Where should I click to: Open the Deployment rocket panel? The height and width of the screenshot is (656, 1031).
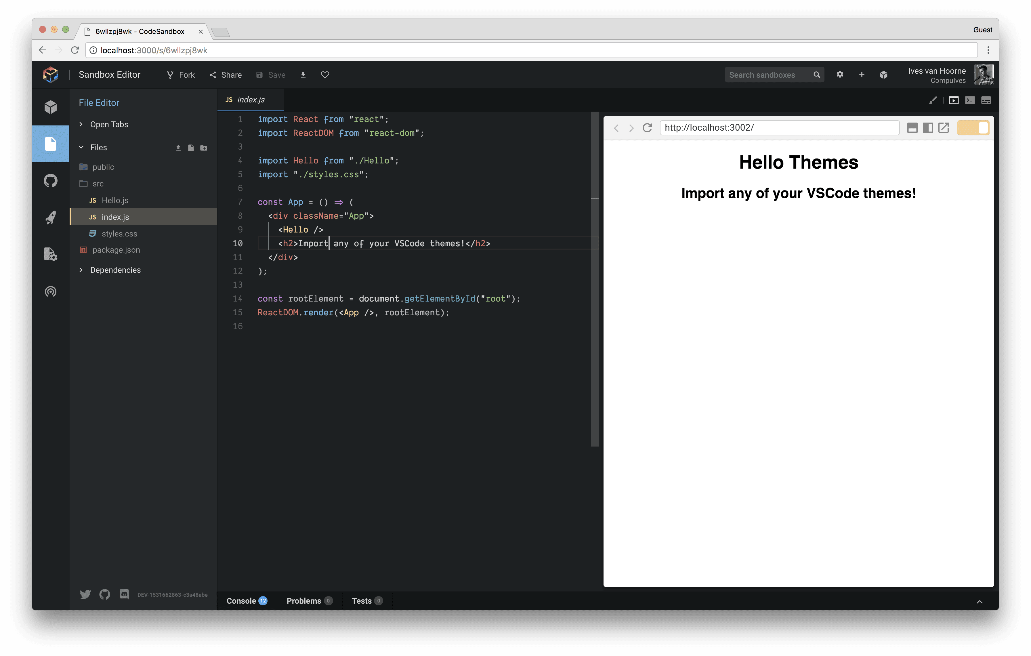pos(51,218)
